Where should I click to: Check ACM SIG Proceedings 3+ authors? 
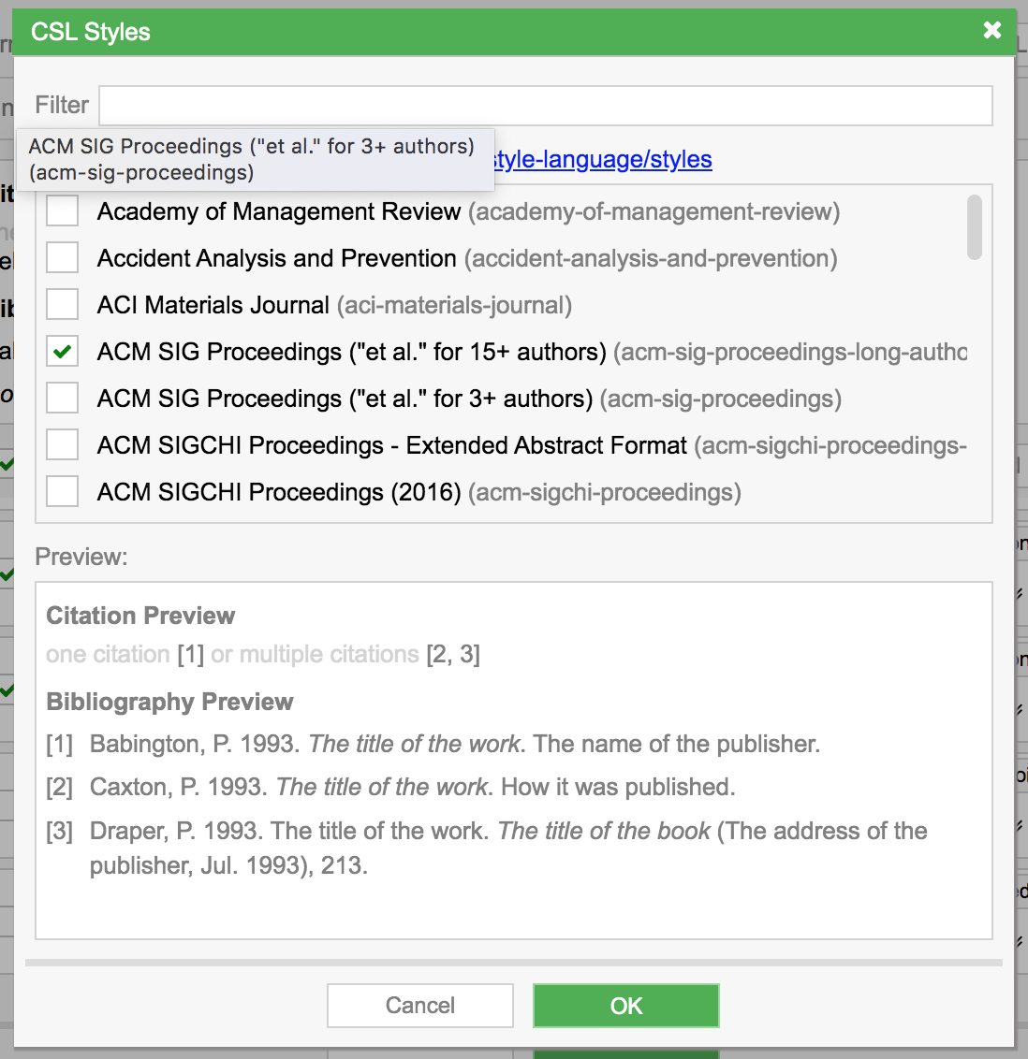click(x=62, y=399)
